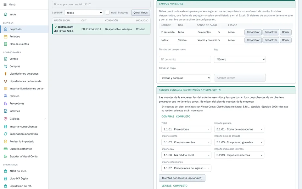Click the Importar comprobantes bank icon

point(6,127)
